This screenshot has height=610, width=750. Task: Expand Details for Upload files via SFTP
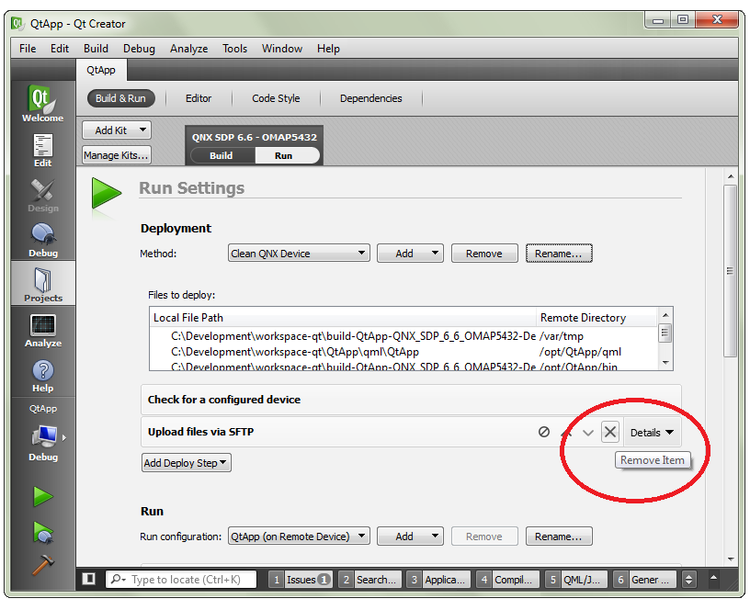pyautogui.click(x=652, y=432)
